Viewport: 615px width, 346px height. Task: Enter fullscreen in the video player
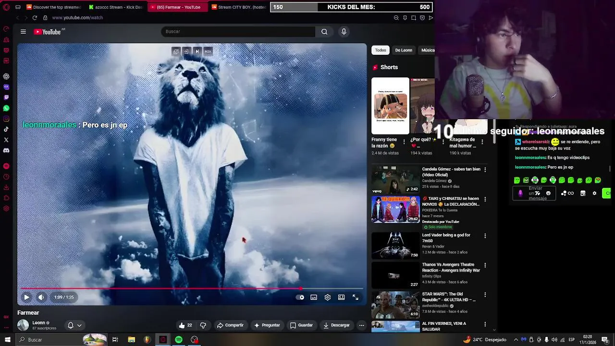click(356, 297)
